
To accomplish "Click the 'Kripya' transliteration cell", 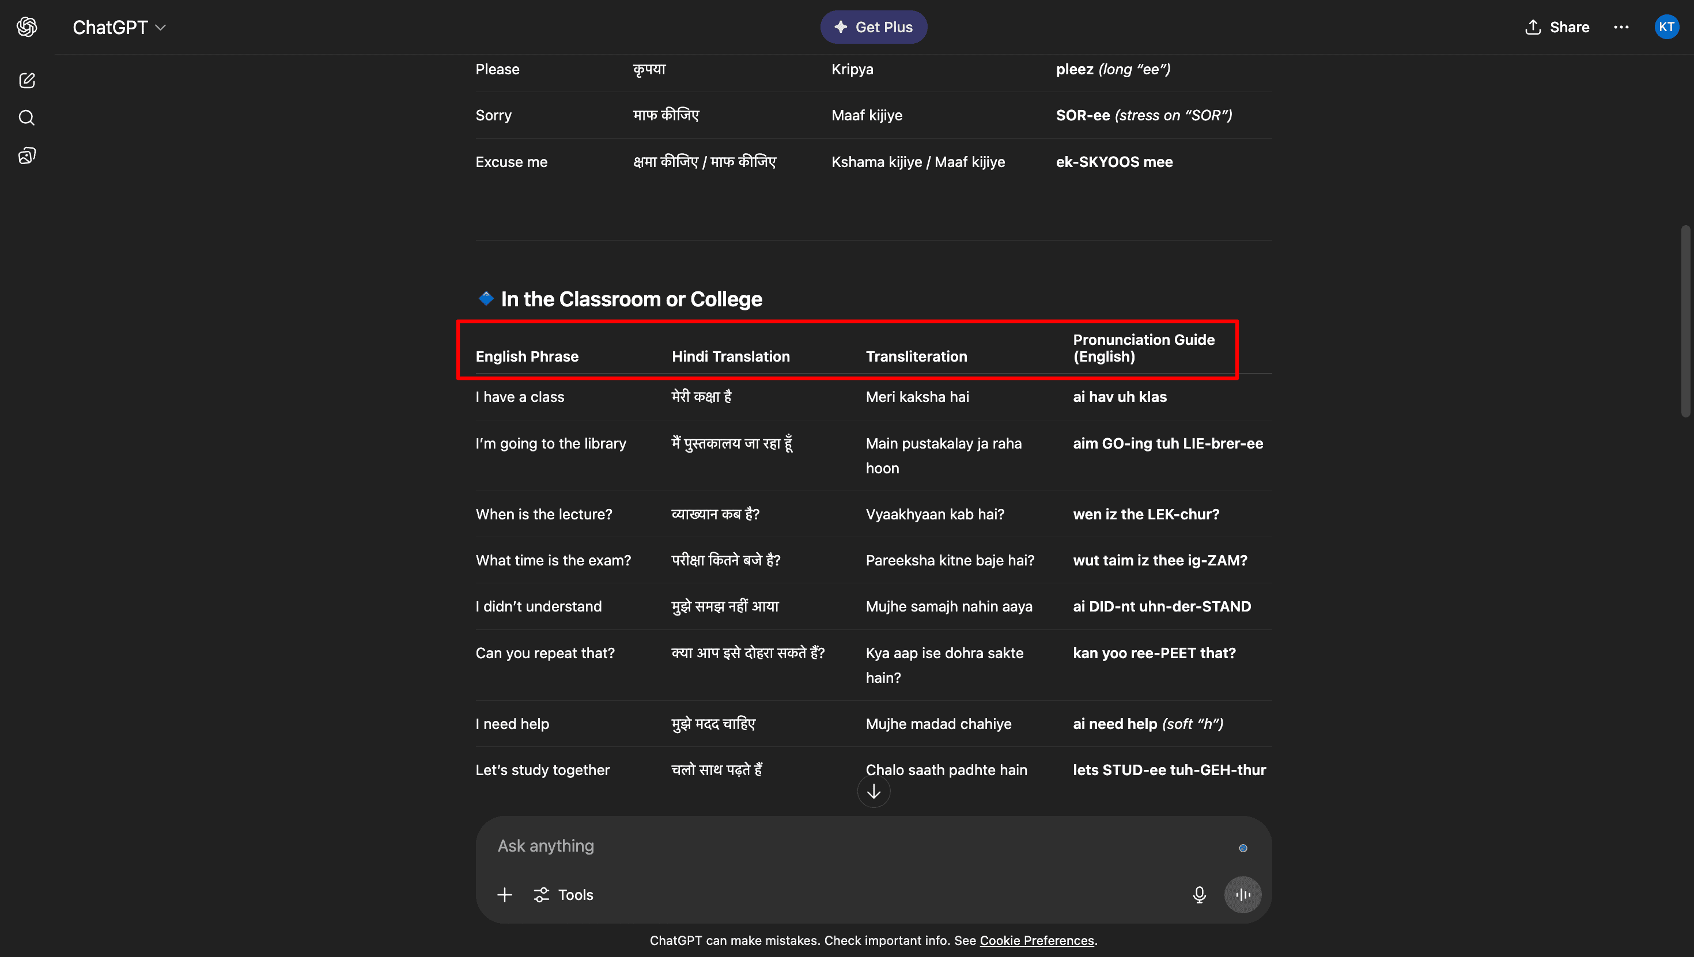I will [852, 69].
